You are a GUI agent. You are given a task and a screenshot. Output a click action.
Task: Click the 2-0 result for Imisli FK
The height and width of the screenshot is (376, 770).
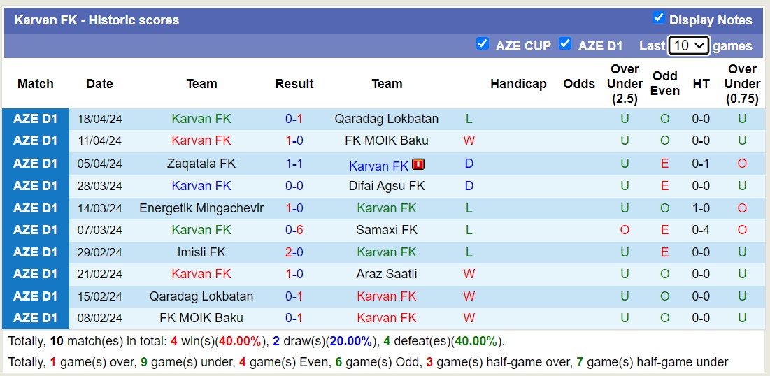(x=294, y=252)
